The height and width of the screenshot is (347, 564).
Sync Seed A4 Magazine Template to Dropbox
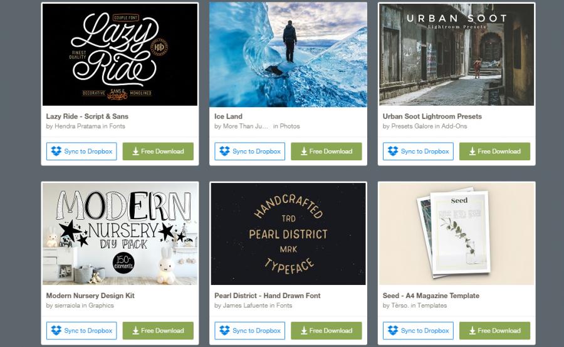(x=418, y=331)
